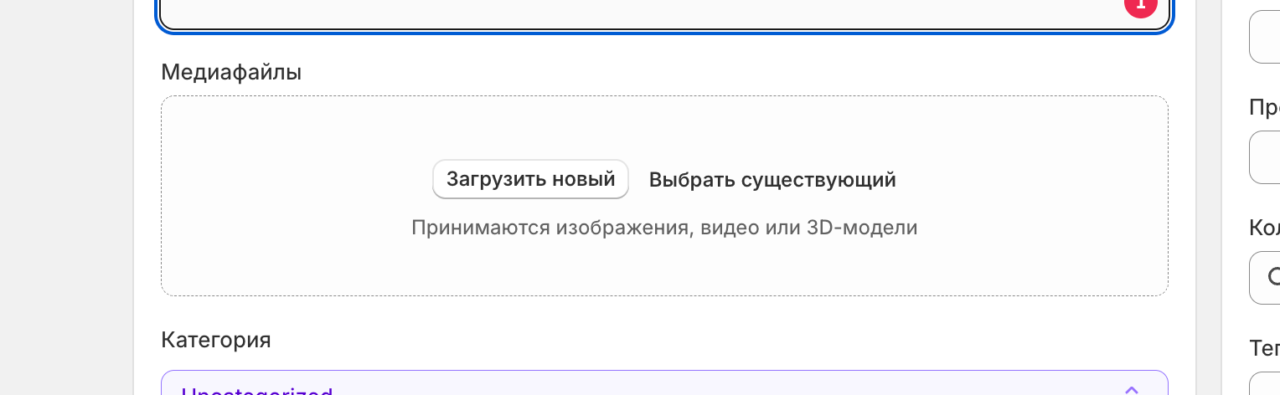Click the Пр… label in the right panel

pos(1264,107)
